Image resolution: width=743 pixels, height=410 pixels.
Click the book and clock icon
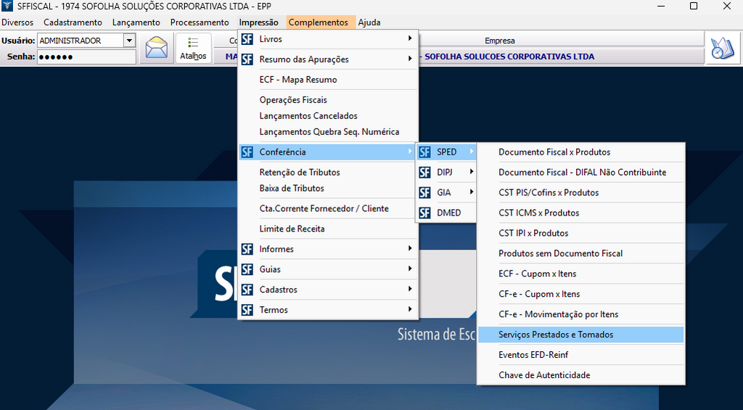coord(723,49)
